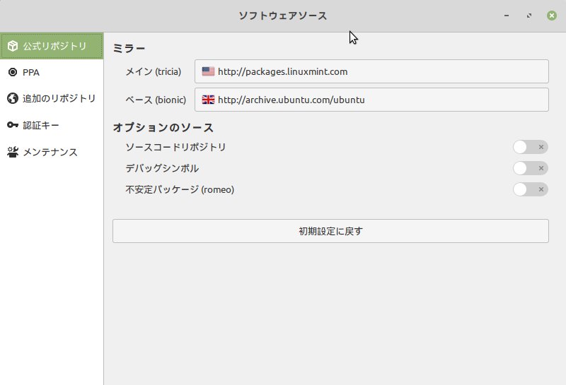Close the ソフトウェアソース window
This screenshot has height=385, width=566.
tap(552, 16)
